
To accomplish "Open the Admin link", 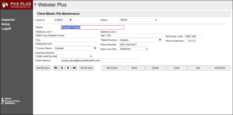I will [x=8, y=99].
